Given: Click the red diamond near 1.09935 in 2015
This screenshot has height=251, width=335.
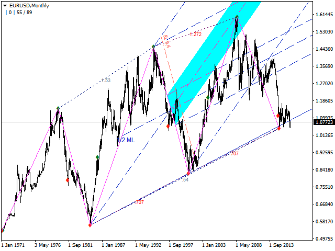Looking at the screenshot, I should point(278,116).
